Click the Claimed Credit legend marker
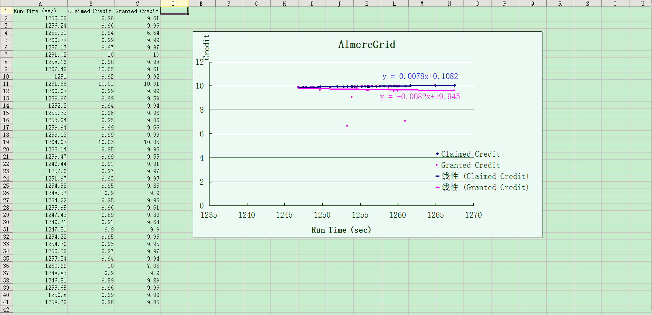Screen dimensions: 652x315 coord(437,154)
